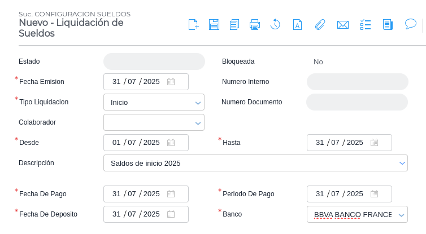Click the Periodo De Pago date field
The width and height of the screenshot is (426, 234).
click(339, 194)
